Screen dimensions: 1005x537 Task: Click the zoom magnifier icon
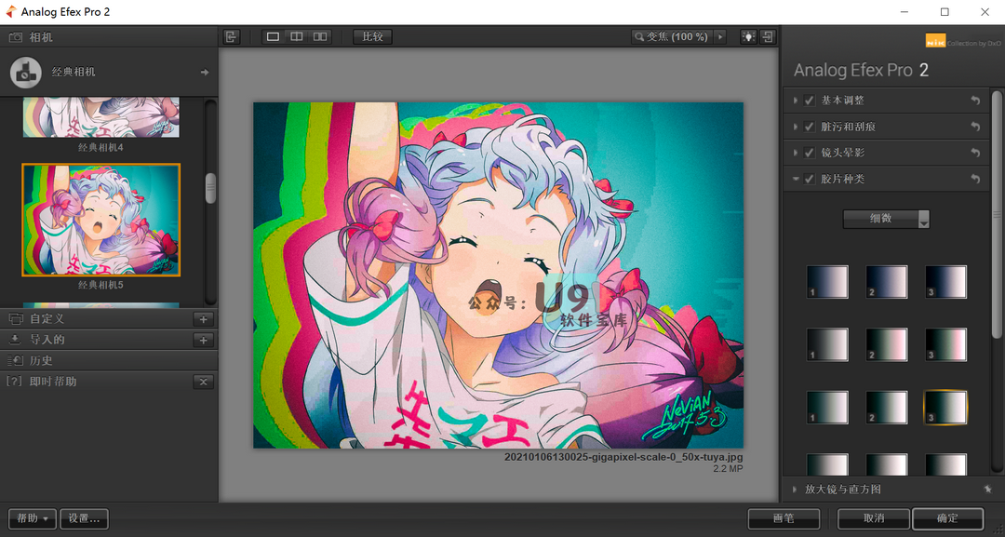point(639,37)
